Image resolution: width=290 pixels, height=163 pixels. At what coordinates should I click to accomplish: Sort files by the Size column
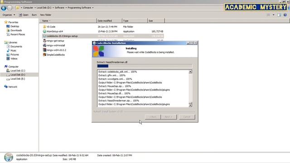tap(156, 21)
